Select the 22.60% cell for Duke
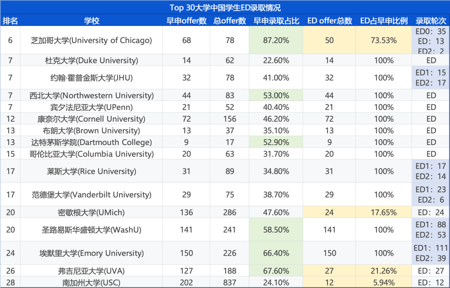This screenshot has height=288, width=450. pyautogui.click(x=276, y=60)
